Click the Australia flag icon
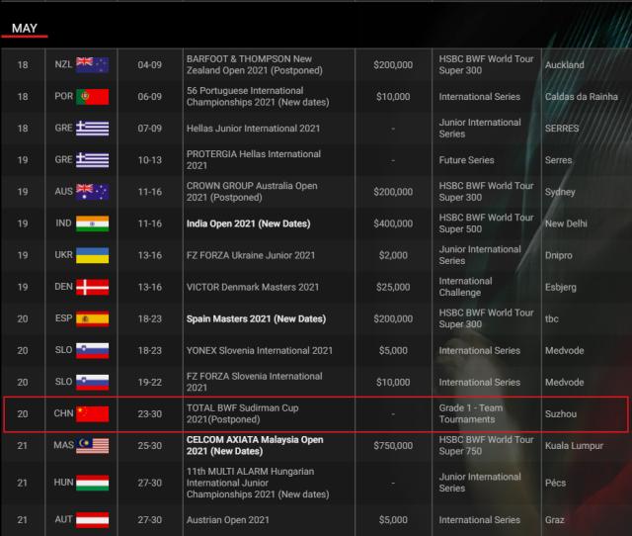The image size is (632, 536). coord(92,192)
